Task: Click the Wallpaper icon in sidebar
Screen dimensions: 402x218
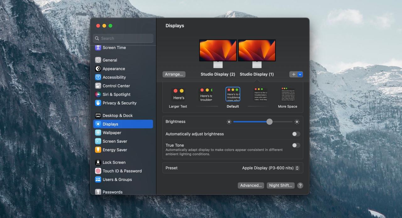Action: [98, 133]
